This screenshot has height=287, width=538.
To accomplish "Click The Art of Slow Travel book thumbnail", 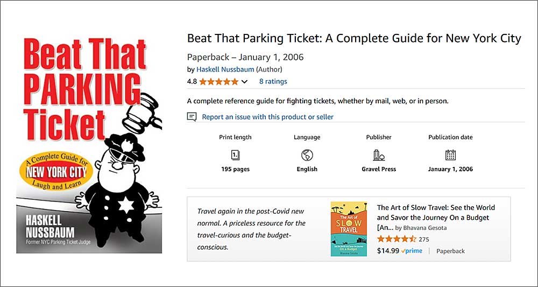I will [x=349, y=229].
